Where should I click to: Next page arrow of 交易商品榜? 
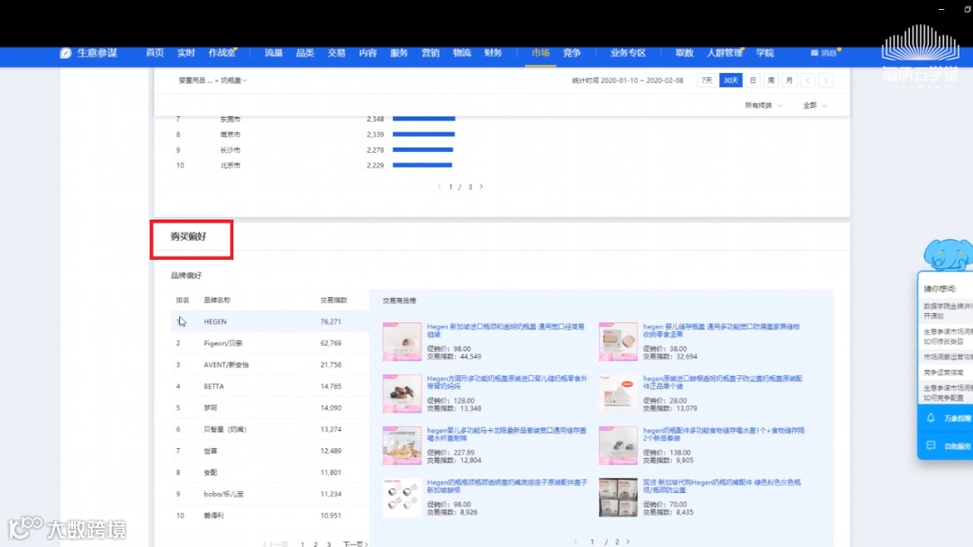(x=628, y=542)
